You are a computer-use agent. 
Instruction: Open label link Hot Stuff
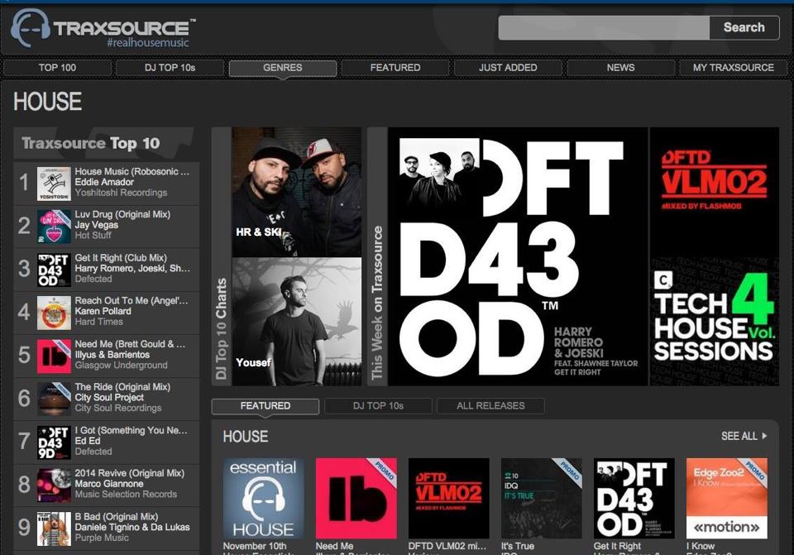(93, 236)
